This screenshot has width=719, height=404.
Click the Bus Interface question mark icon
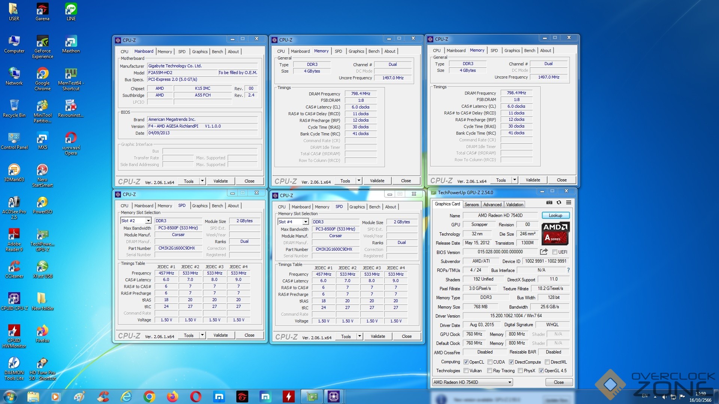tap(568, 270)
